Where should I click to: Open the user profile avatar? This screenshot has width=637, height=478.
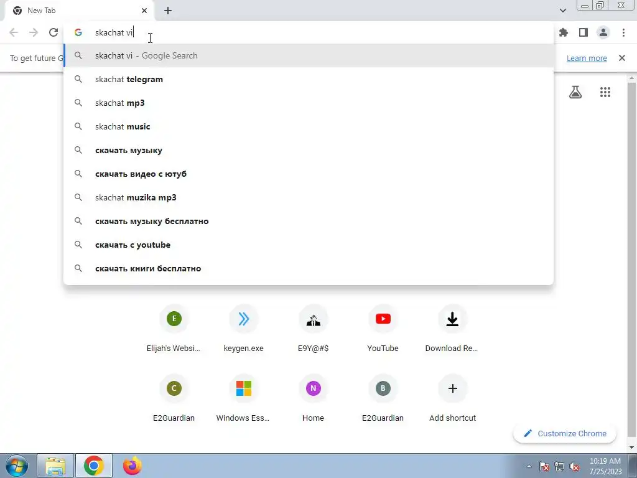tap(603, 32)
